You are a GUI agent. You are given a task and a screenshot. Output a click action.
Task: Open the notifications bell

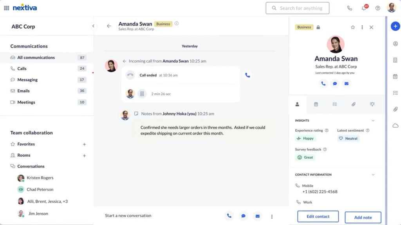[x=363, y=8]
